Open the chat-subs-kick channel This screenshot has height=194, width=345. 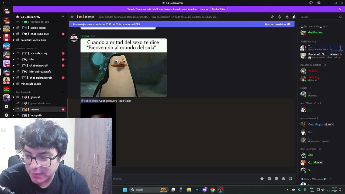(x=40, y=34)
